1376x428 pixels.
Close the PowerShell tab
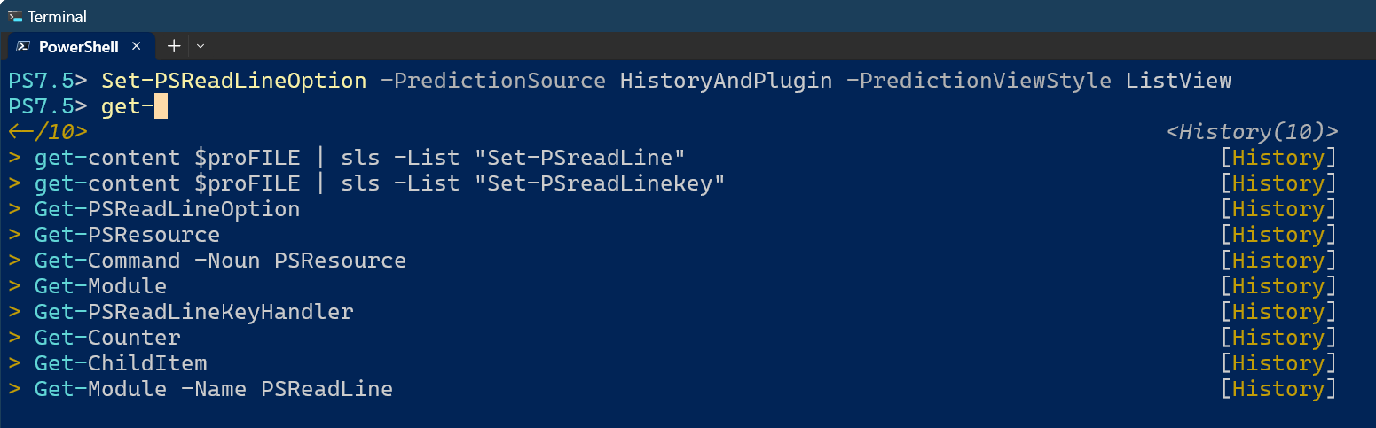point(137,46)
